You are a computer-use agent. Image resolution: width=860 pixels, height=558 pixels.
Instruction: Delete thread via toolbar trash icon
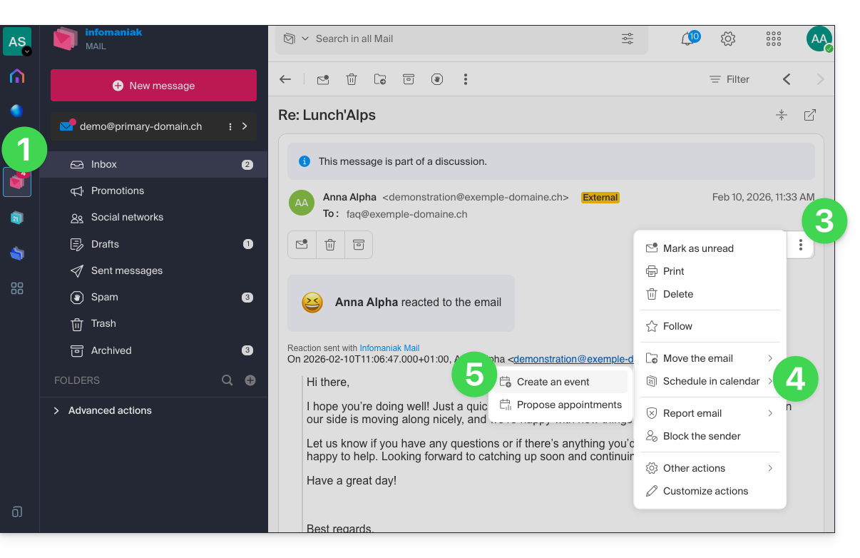point(352,79)
